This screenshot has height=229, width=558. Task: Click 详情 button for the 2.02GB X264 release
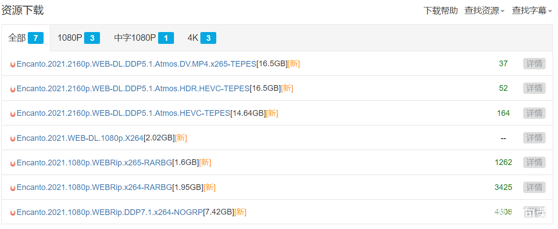click(x=534, y=138)
